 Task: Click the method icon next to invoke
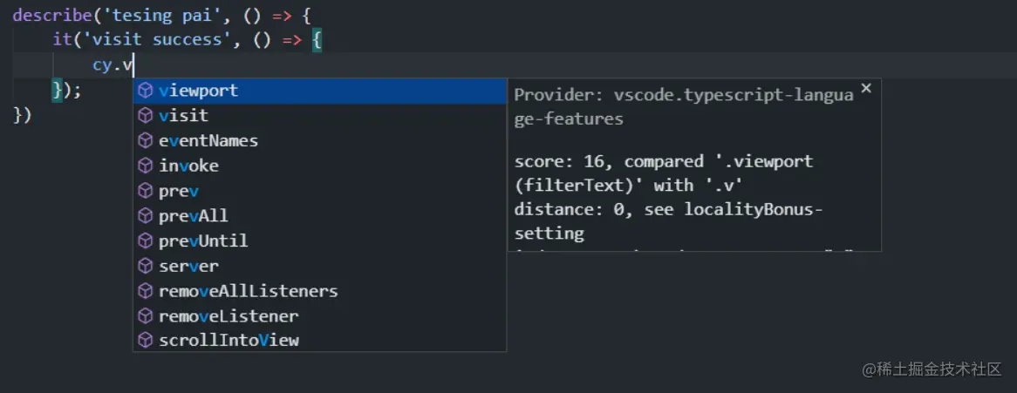[146, 166]
